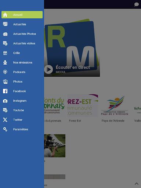The height and width of the screenshot is (188, 141).
Task: Open Youtube menu entry
Action: pos(22,110)
